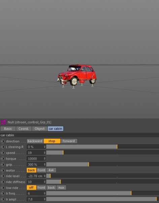The width and height of the screenshot is (159, 203).
Task: Click the ride stiffness stepper arrows
Action: [x=44, y=182]
